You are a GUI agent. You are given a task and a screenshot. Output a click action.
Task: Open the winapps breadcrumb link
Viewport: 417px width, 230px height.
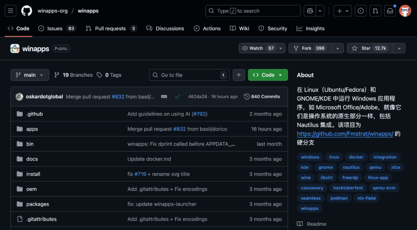coord(88,11)
